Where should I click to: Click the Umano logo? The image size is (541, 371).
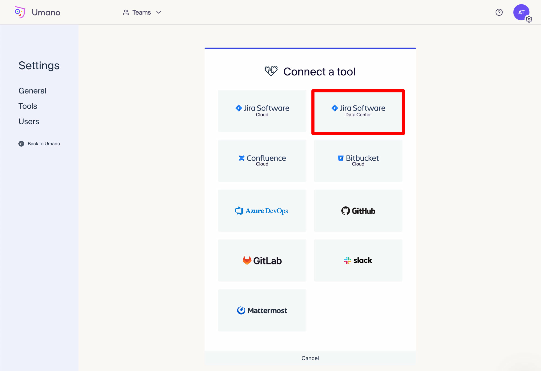20,12
